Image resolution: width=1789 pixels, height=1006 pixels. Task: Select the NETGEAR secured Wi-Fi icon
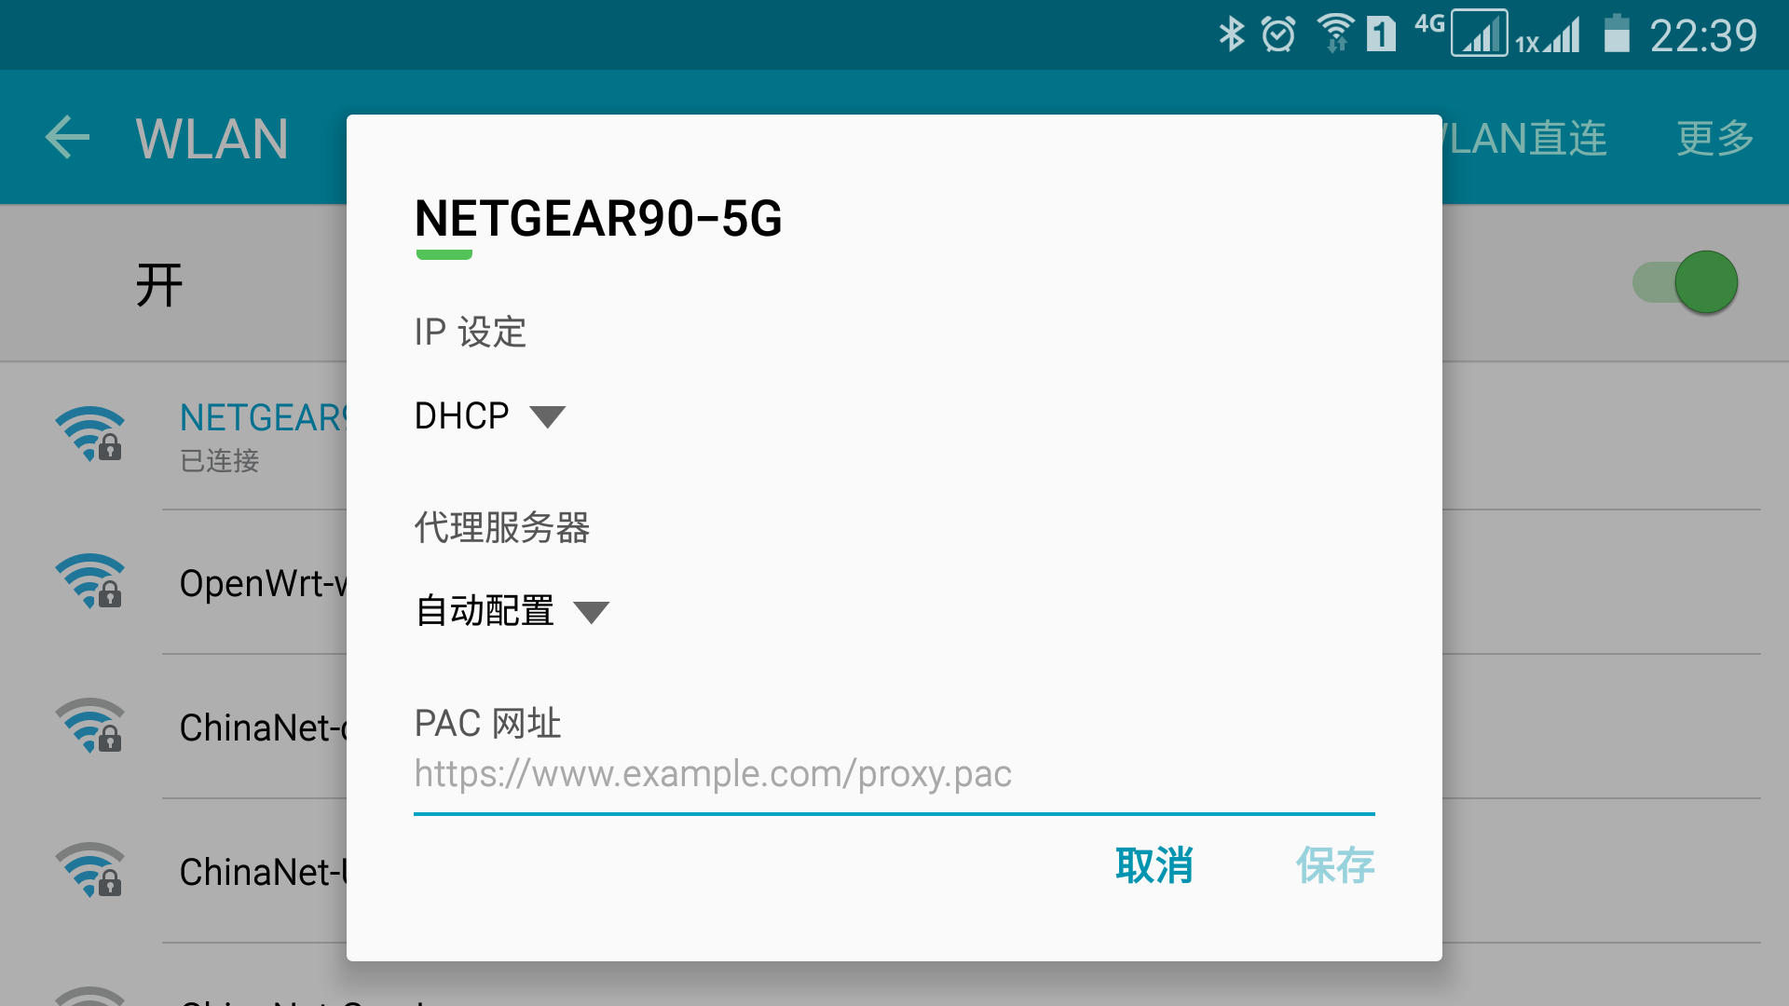[x=89, y=434]
